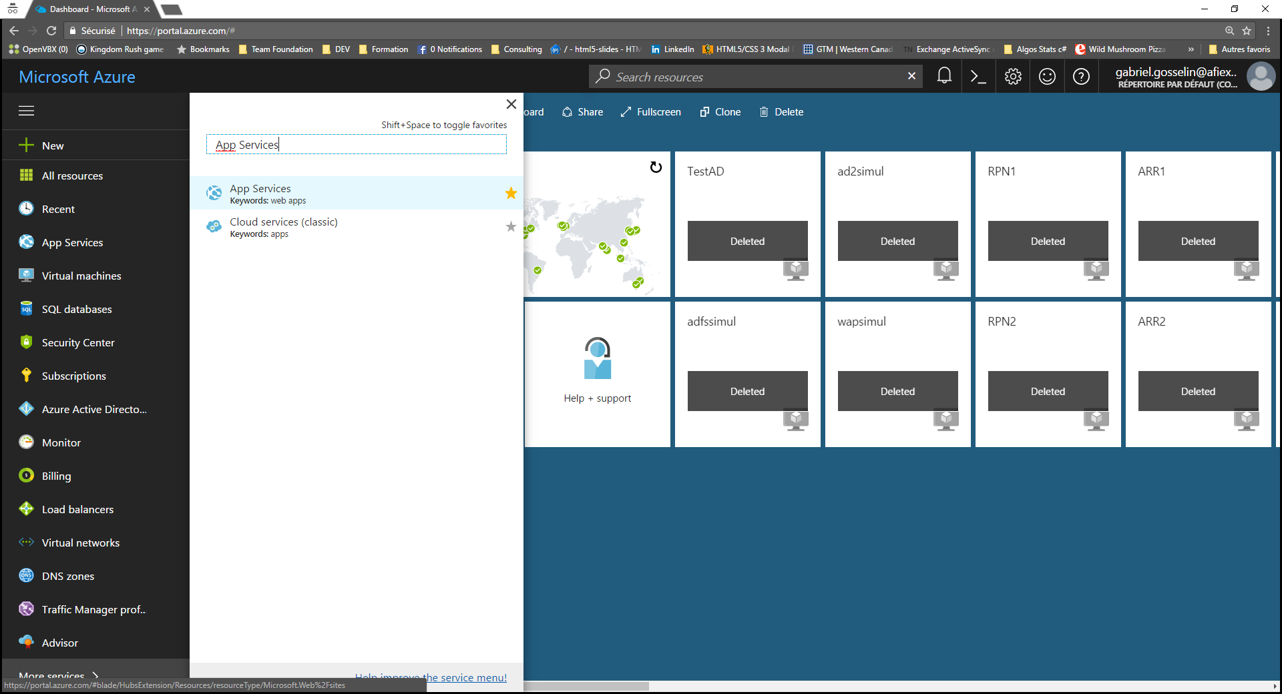
Task: Collapse the sidebar with hamburger menu
Action: (27, 111)
